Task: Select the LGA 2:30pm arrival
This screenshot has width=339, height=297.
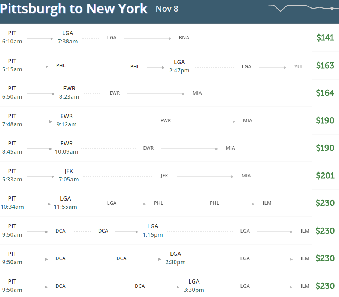Action: 176,258
